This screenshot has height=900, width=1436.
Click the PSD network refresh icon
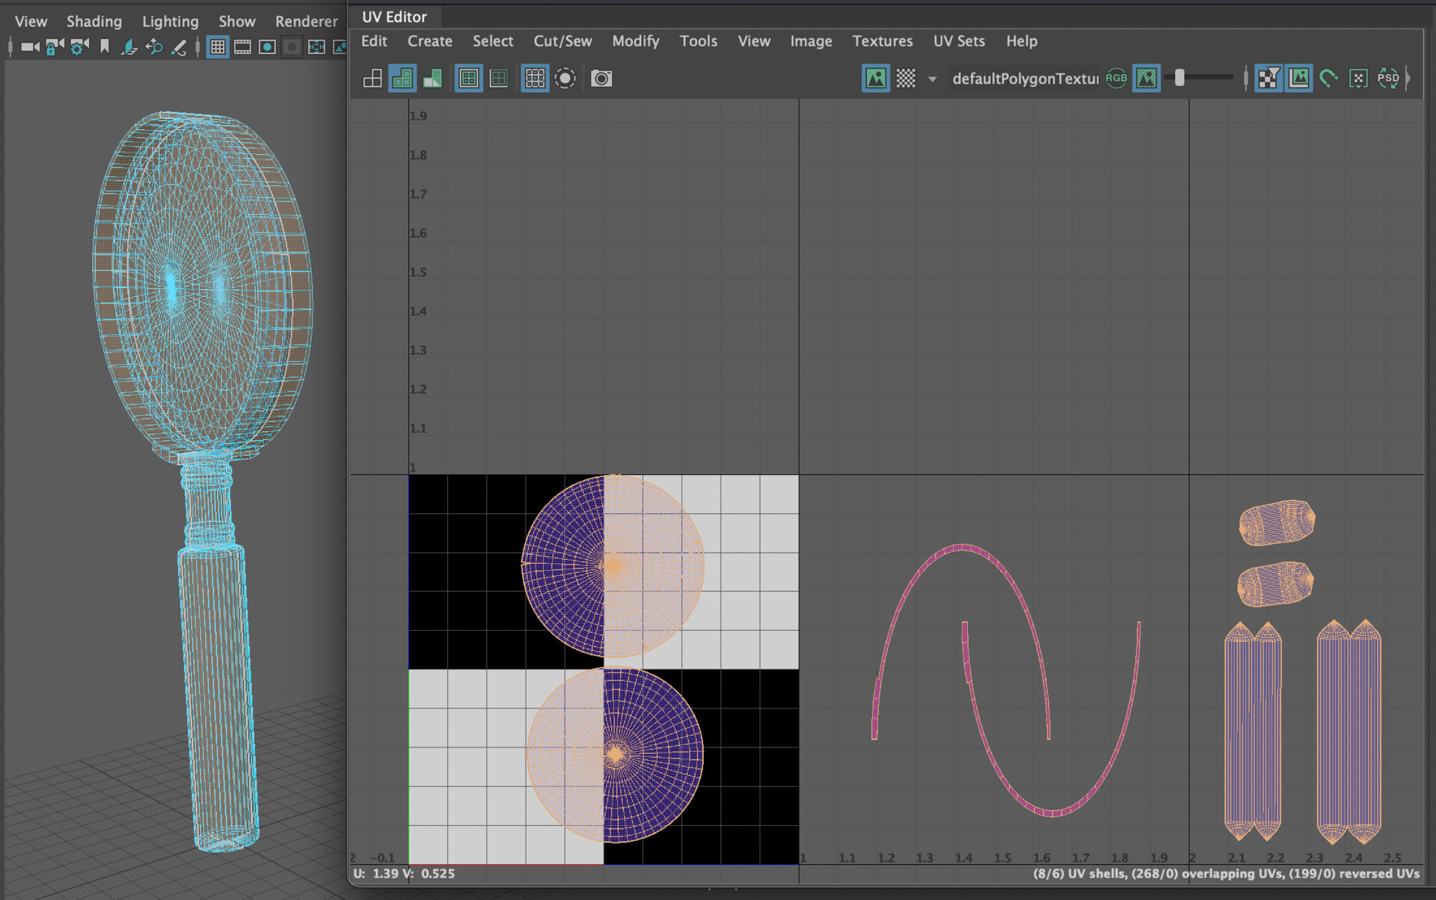pos(1389,78)
